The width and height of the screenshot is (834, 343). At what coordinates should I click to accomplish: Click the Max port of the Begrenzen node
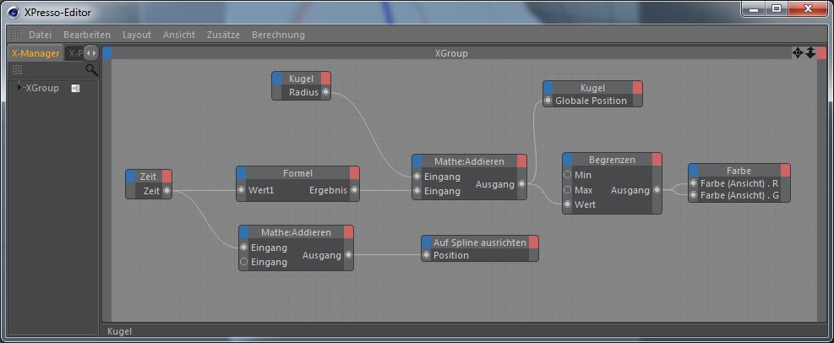tap(568, 190)
